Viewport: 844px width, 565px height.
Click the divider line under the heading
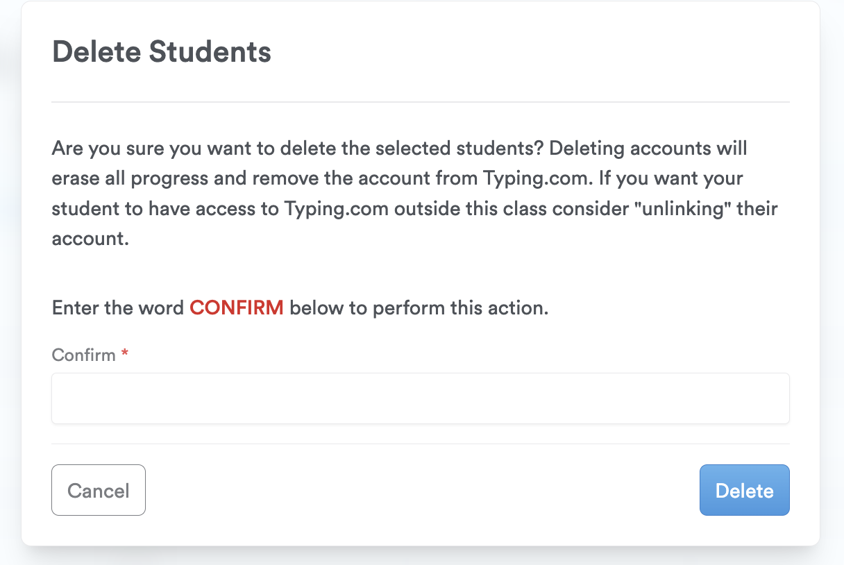click(x=420, y=102)
